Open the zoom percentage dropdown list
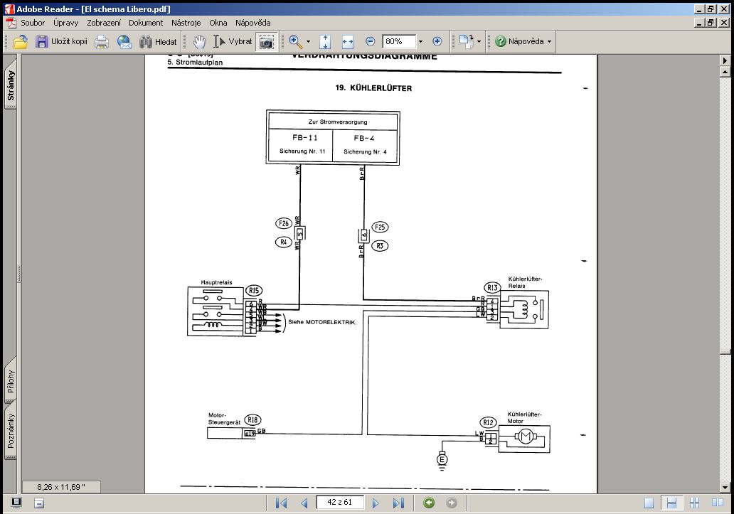This screenshot has height=514, width=734. point(420,42)
